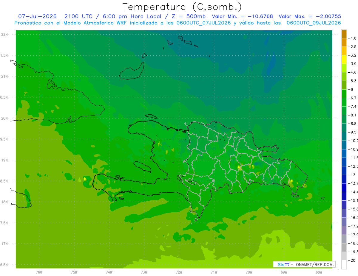Click the '68W' longitude axis label
This screenshot has height=276, width=358.
[319, 272]
